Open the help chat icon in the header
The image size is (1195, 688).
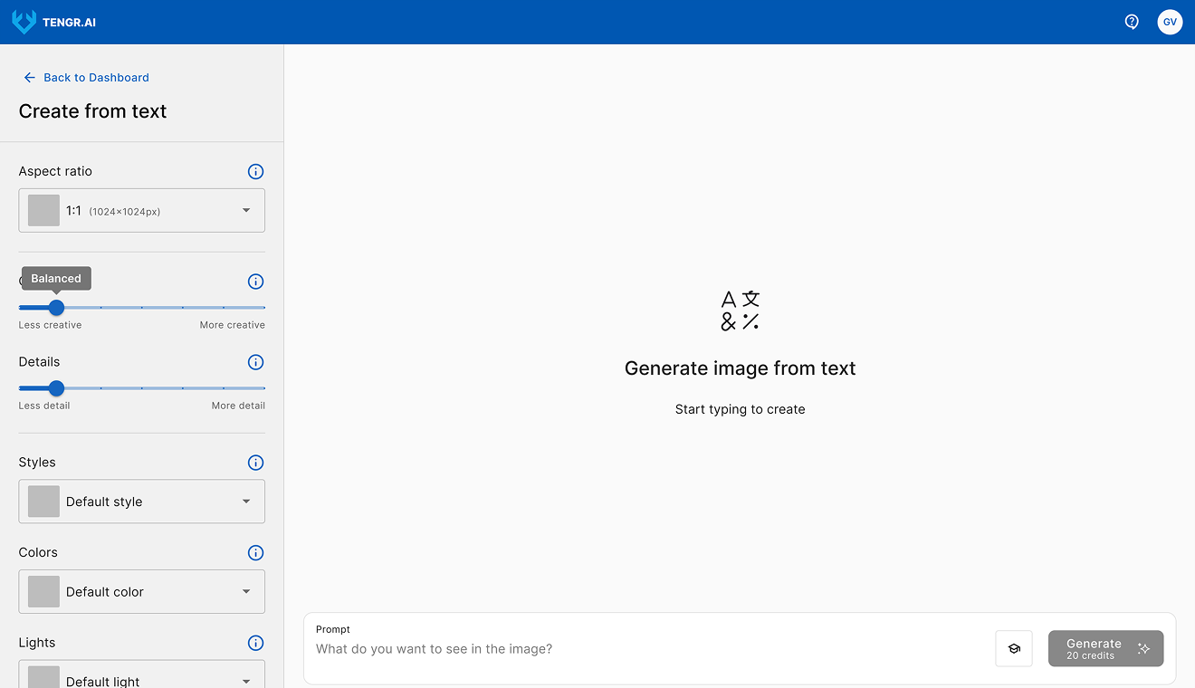pos(1131,21)
